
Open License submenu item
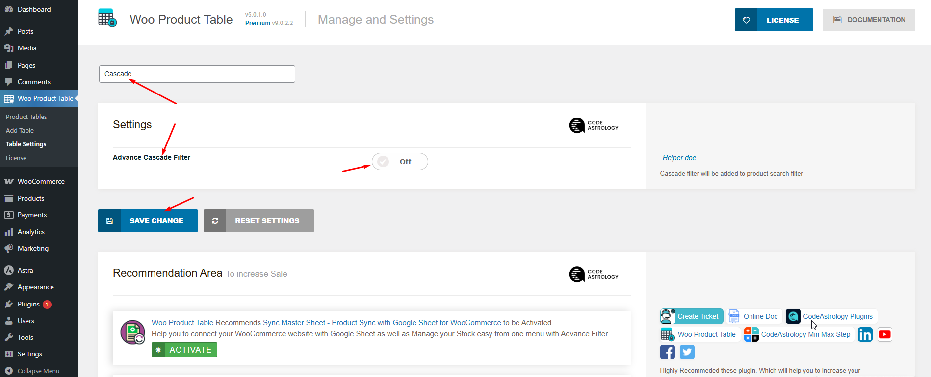point(16,158)
